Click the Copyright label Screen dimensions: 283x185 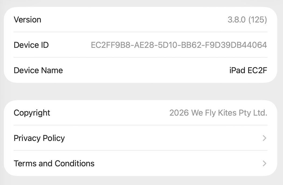[32, 113]
